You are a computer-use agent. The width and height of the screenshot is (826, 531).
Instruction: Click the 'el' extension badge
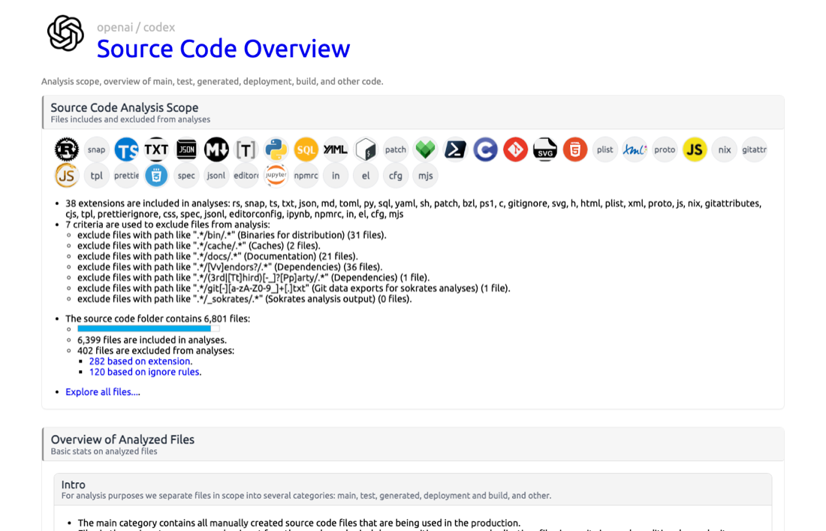tap(366, 176)
